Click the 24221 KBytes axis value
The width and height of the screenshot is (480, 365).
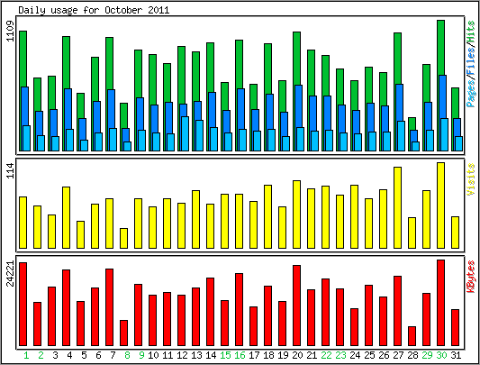pos(10,273)
